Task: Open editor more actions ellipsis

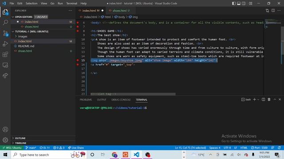Action: coord(279,11)
